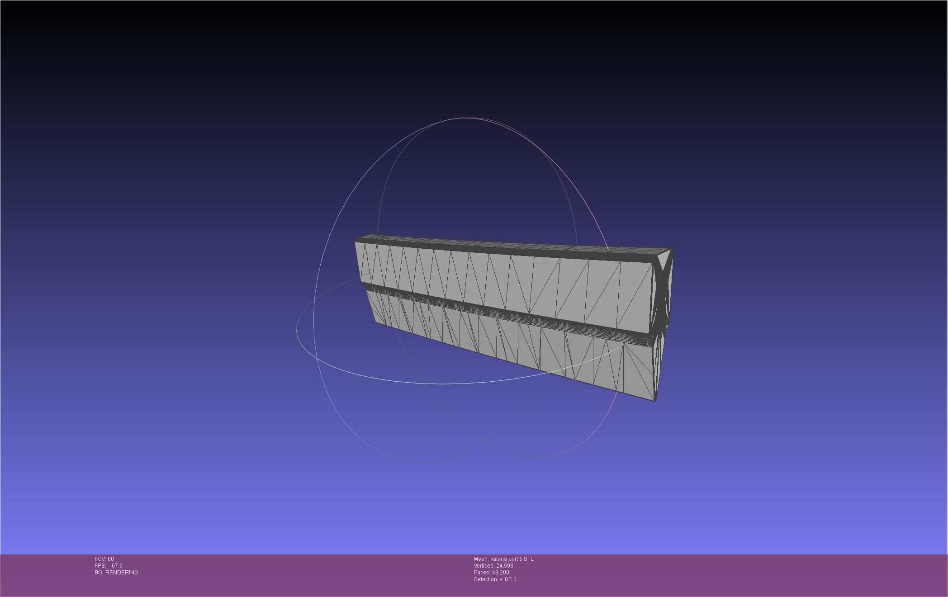The image size is (948, 597).
Task: Click the Vertices: 24,598 count
Action: (x=493, y=566)
